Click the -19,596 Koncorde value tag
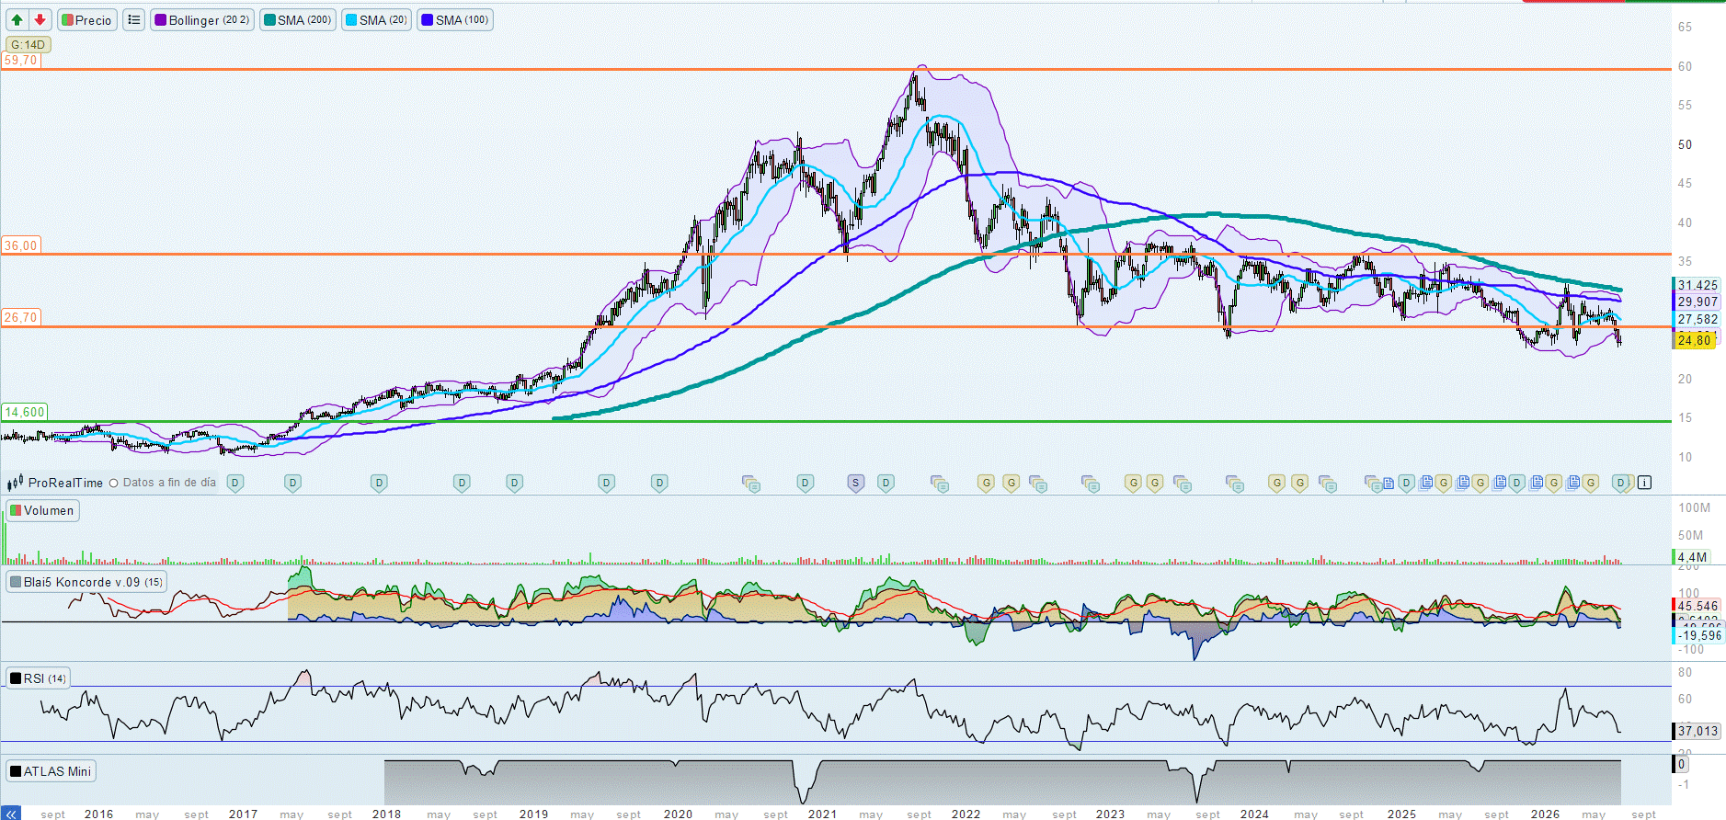The width and height of the screenshot is (1726, 820). 1697,635
